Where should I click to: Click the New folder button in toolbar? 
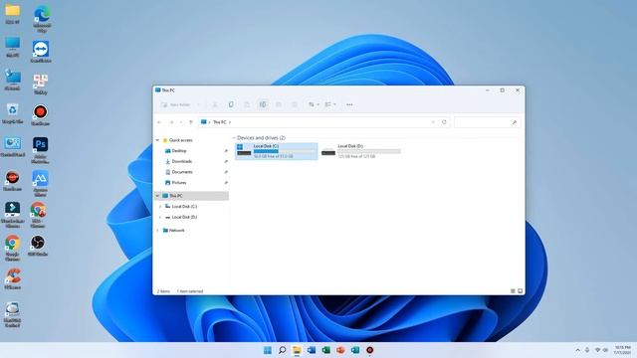[x=176, y=104]
